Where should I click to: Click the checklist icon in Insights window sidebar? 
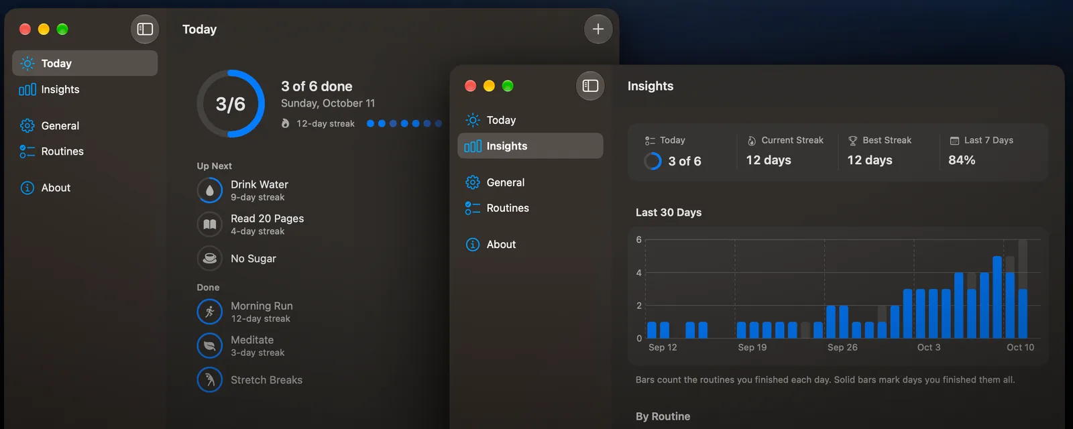tap(473, 208)
